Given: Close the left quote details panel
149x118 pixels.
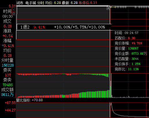Looking at the screenshot, I should 14,10.
